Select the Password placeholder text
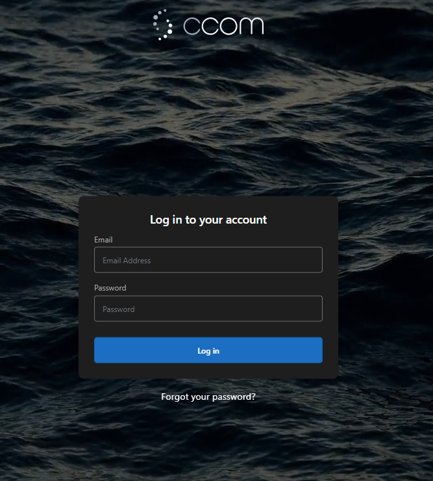This screenshot has height=481, width=433. [x=119, y=309]
